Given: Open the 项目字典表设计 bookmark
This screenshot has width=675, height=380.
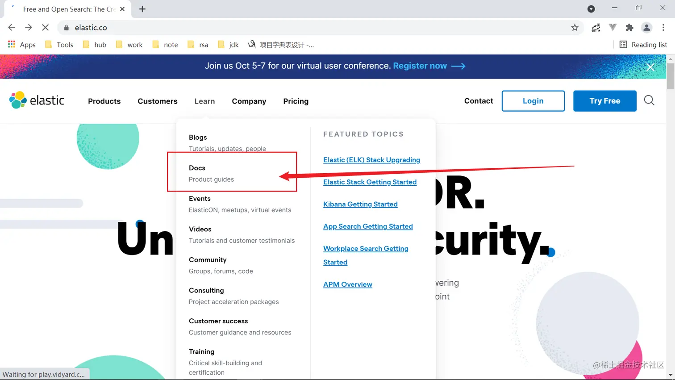Looking at the screenshot, I should click(281, 45).
